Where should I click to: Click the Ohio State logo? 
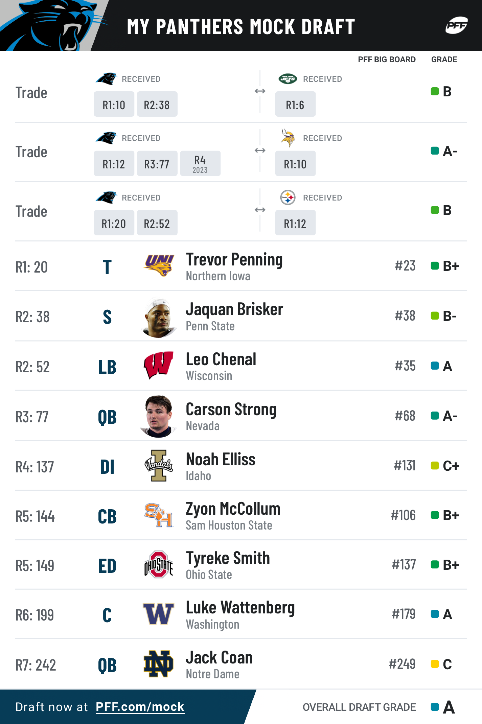[x=159, y=564]
